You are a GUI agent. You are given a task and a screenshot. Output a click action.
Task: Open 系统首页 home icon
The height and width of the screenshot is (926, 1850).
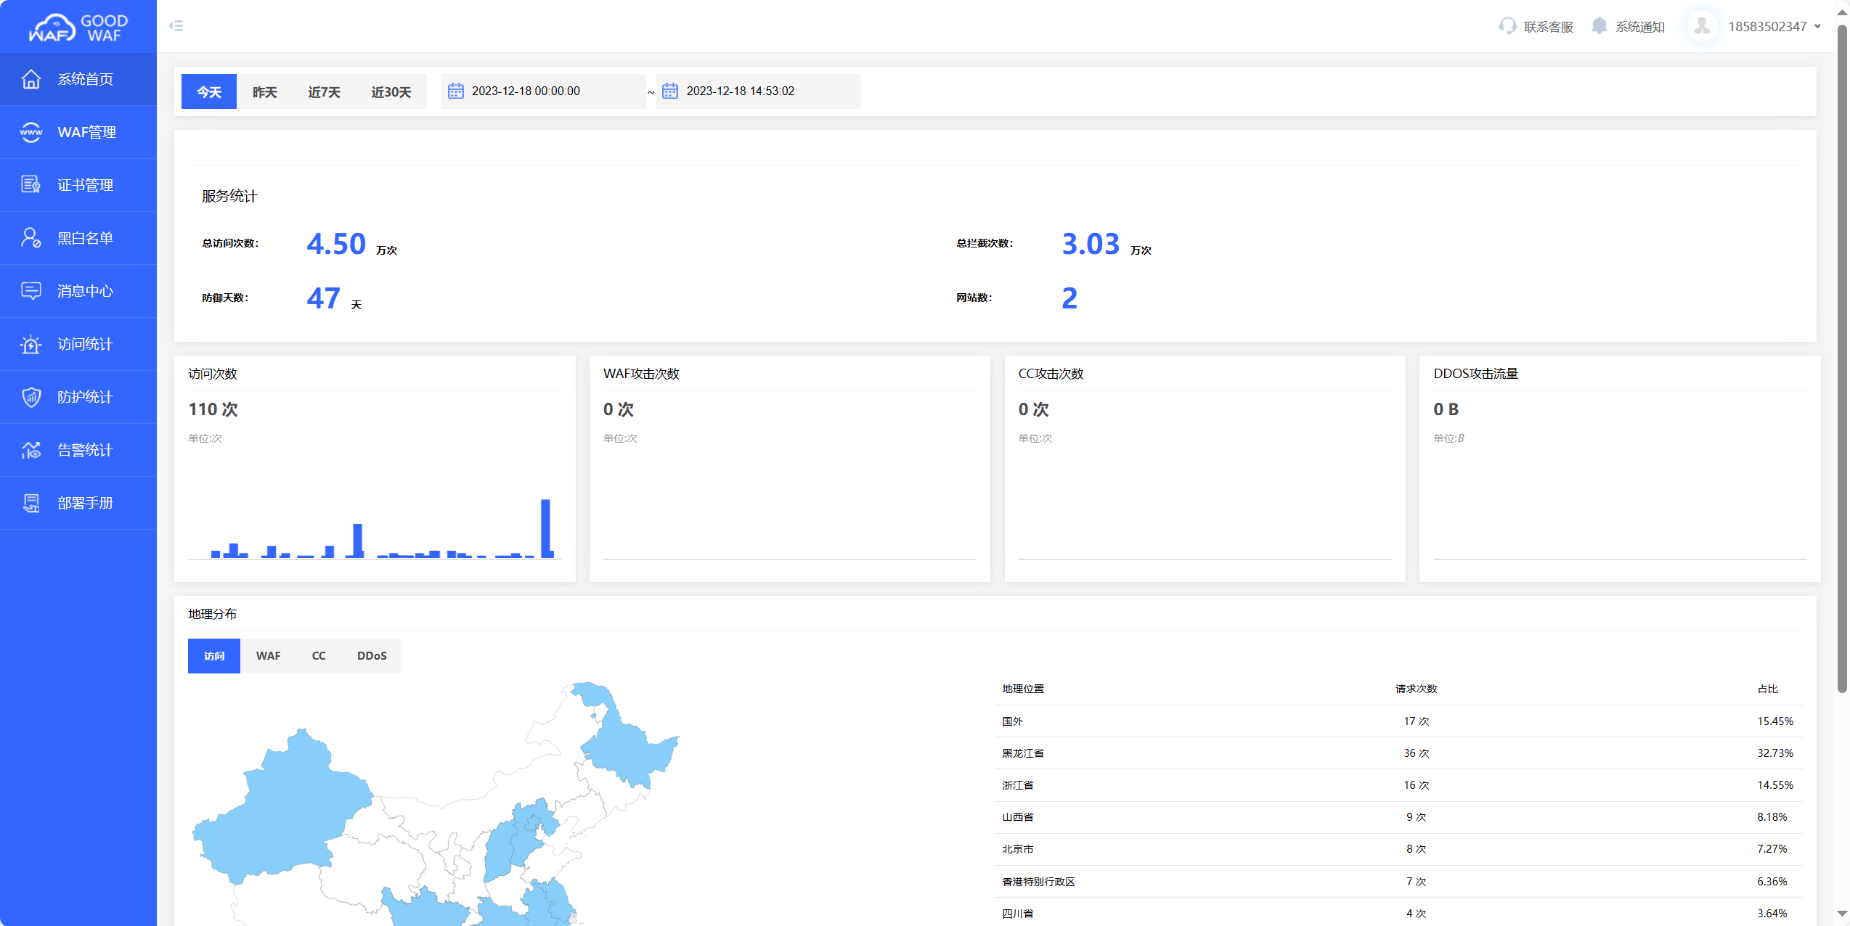click(x=31, y=79)
